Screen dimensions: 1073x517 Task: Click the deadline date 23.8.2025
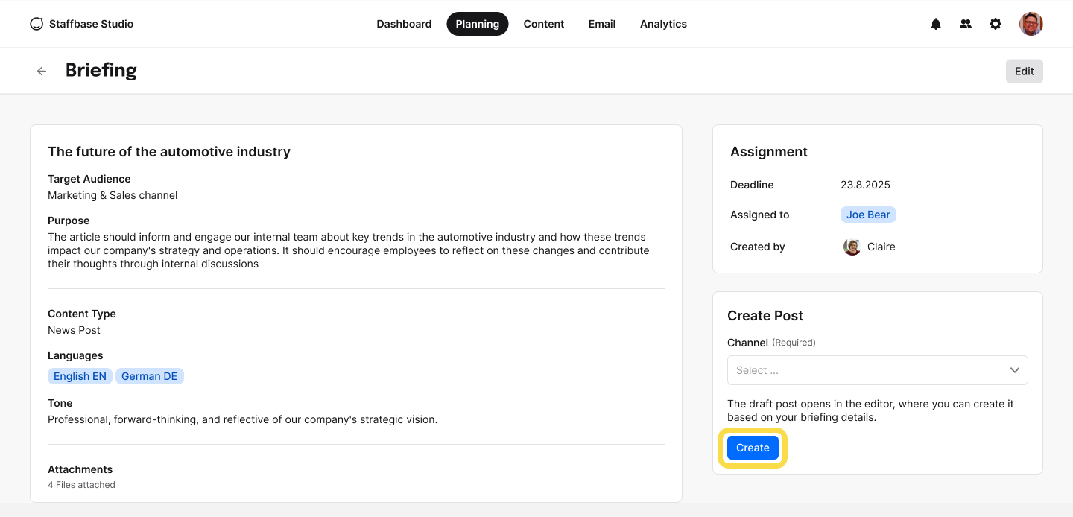865,185
